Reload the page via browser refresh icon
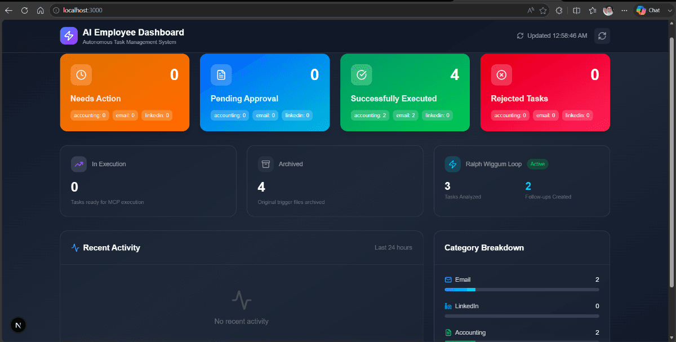 [x=24, y=10]
